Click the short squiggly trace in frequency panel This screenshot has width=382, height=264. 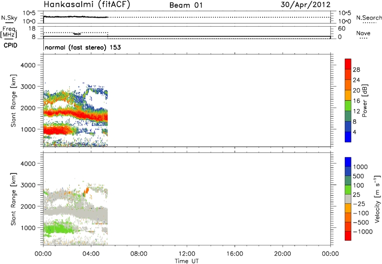click(77, 34)
